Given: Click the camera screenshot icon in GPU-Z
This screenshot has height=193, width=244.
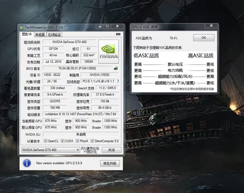Looking at the screenshot, I should click(x=118, y=34).
